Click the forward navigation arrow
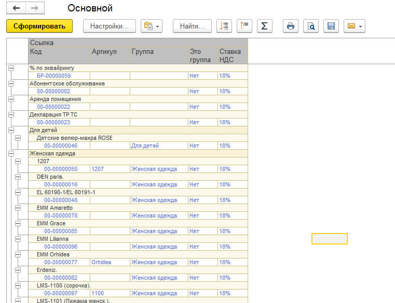 click(x=34, y=8)
